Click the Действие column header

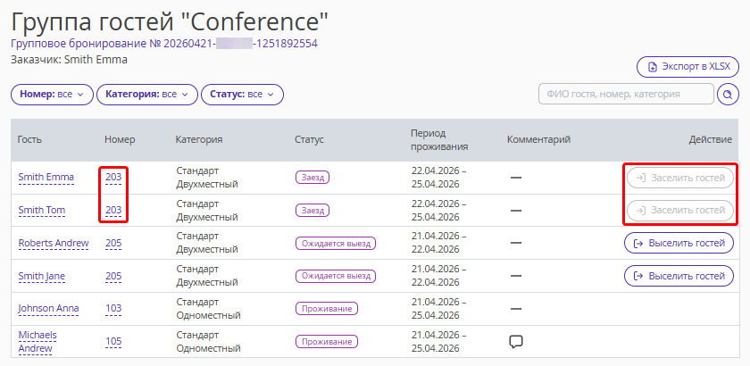click(711, 139)
